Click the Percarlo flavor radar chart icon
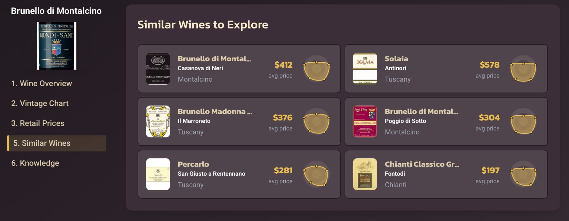 (317, 174)
